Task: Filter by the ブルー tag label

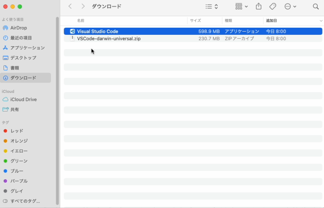Action: 17,171
